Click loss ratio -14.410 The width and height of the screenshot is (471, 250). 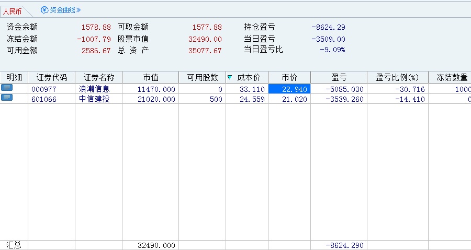point(410,99)
